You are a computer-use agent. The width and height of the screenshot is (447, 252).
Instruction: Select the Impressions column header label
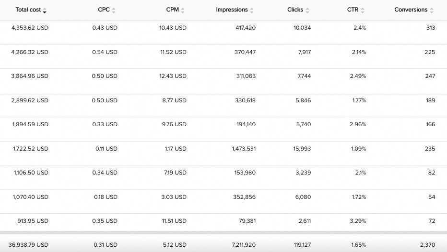click(232, 10)
